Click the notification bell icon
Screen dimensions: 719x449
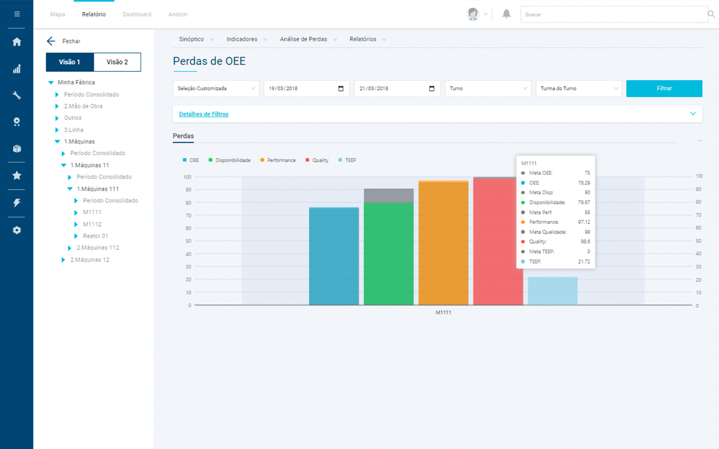[x=506, y=14]
